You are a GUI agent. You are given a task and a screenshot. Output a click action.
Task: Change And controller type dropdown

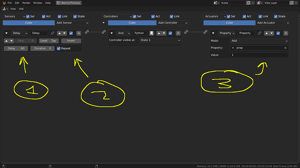click(123, 33)
